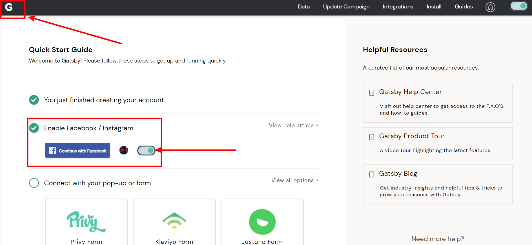This screenshot has height=245, width=532.
Task: Click 'Connect with your pop-up or form' text
Action: 97,183
